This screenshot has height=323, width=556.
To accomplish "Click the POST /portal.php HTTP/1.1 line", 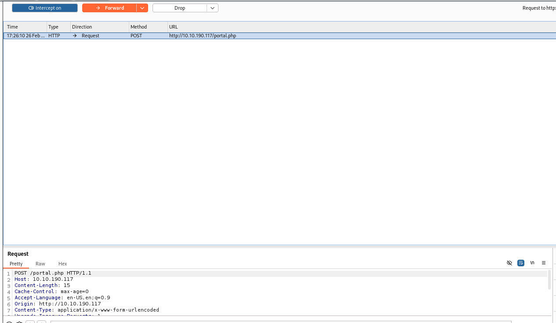I will pos(53,273).
